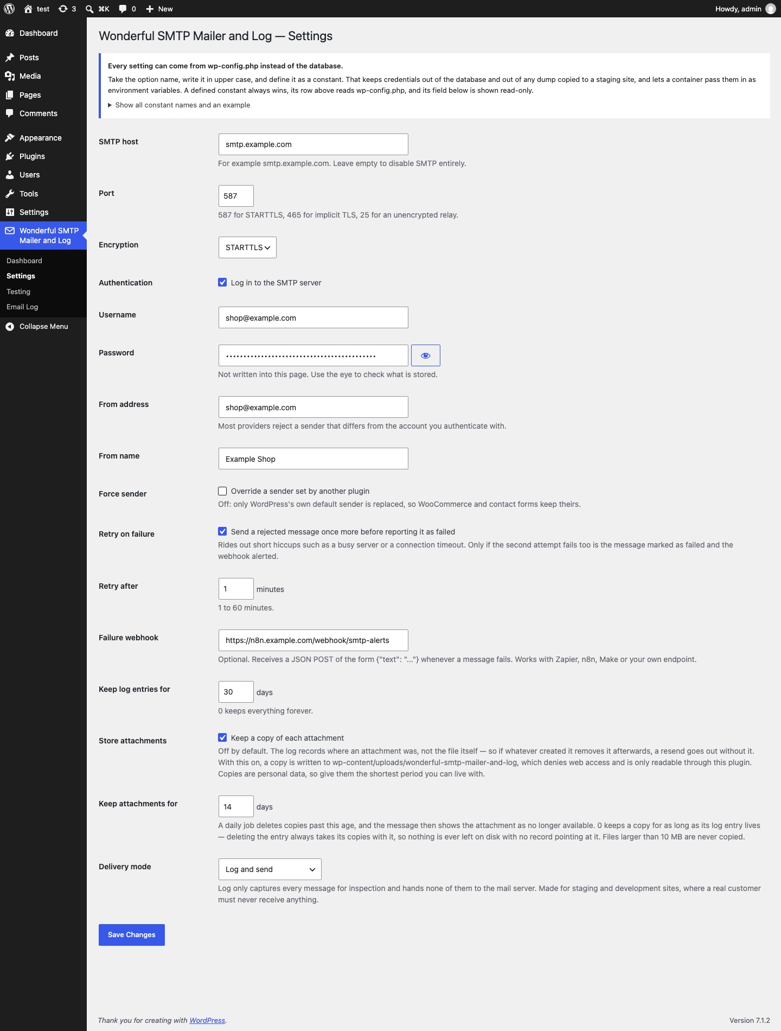Image resolution: width=781 pixels, height=1031 pixels.
Task: Open the WordPress Settings menu
Action: click(x=34, y=212)
